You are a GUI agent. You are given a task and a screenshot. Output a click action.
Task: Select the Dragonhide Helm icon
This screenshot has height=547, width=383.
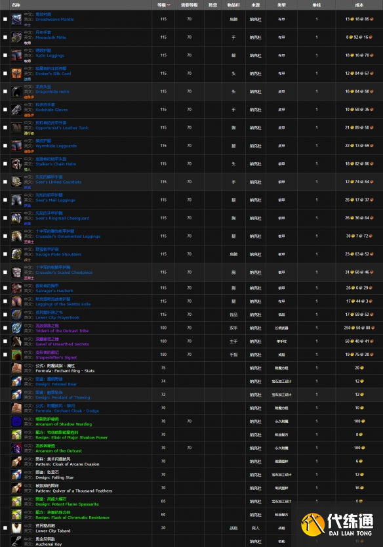(16, 91)
